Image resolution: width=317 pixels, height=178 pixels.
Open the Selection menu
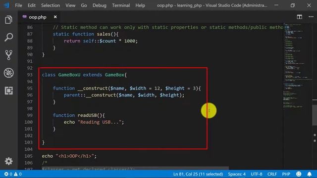pos(51,5)
